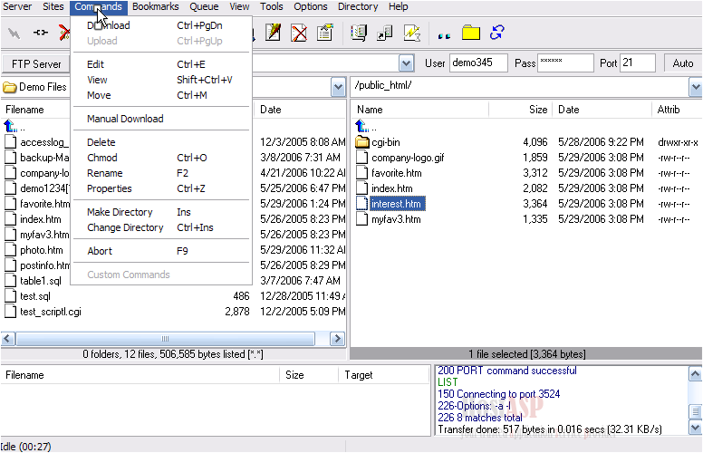The height and width of the screenshot is (453, 703).
Task: Click the remote pane parent directory icon
Action: (361, 126)
